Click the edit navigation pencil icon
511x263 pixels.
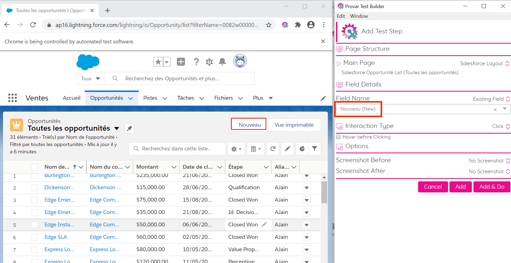(323, 98)
